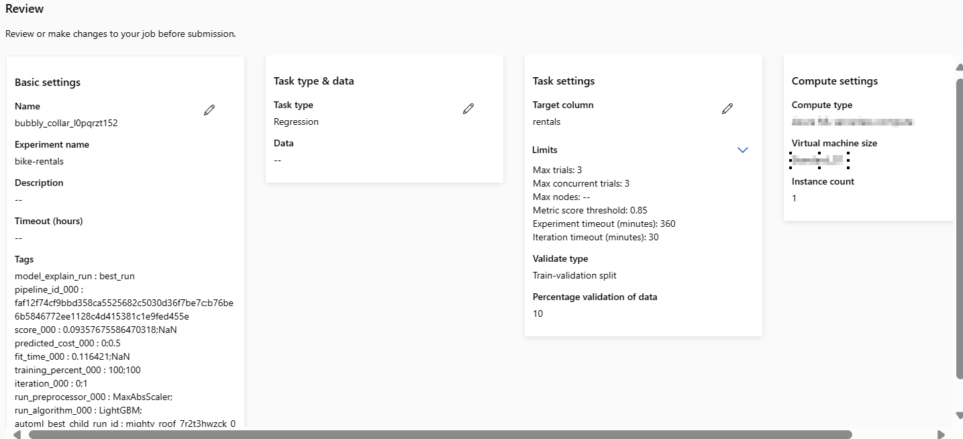
Task: Click the horizontal scrollbar right arrow
Action: point(941,434)
